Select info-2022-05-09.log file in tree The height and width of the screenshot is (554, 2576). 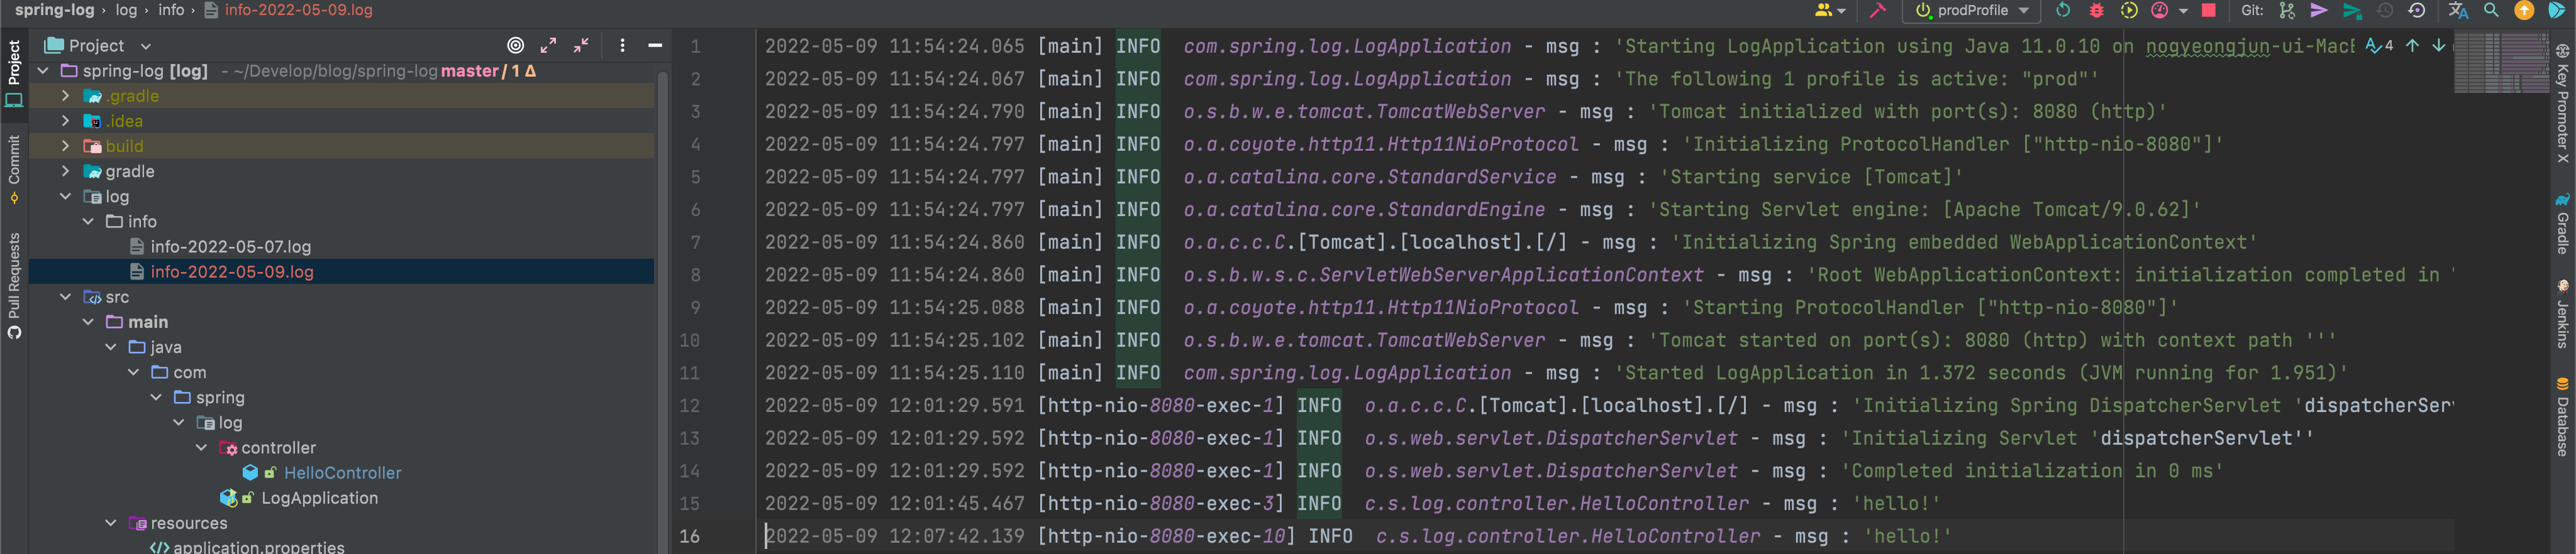pos(232,271)
